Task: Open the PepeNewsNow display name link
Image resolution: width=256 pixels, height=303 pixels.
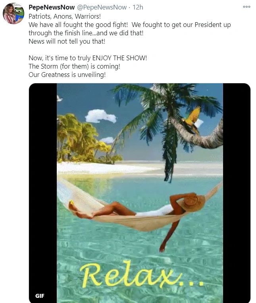Action: 52,8
